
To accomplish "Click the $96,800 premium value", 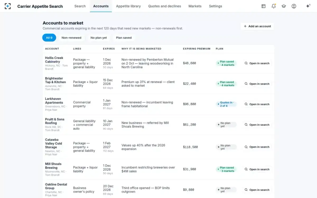I will [x=189, y=104].
